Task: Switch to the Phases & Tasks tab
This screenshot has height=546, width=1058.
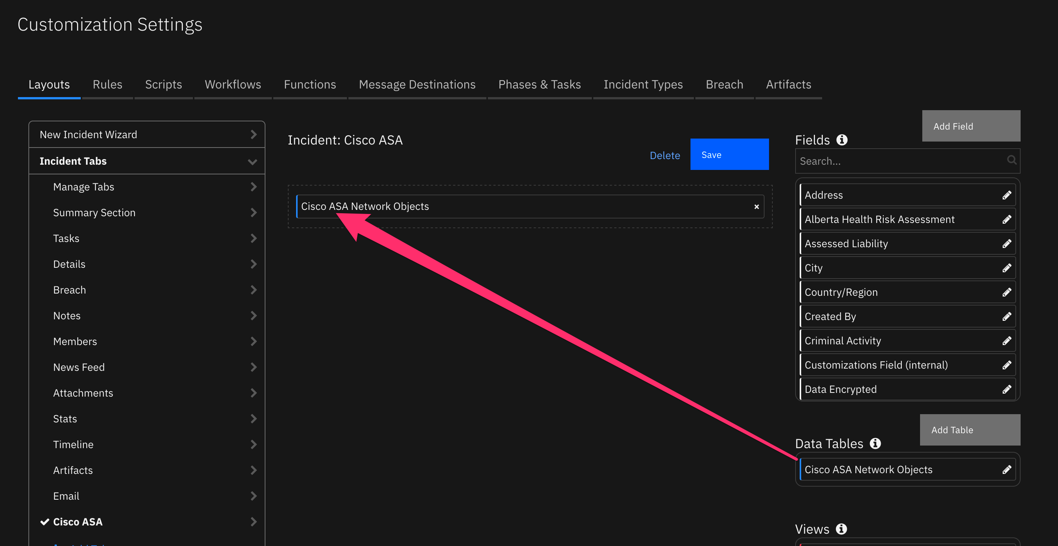Action: [x=539, y=84]
